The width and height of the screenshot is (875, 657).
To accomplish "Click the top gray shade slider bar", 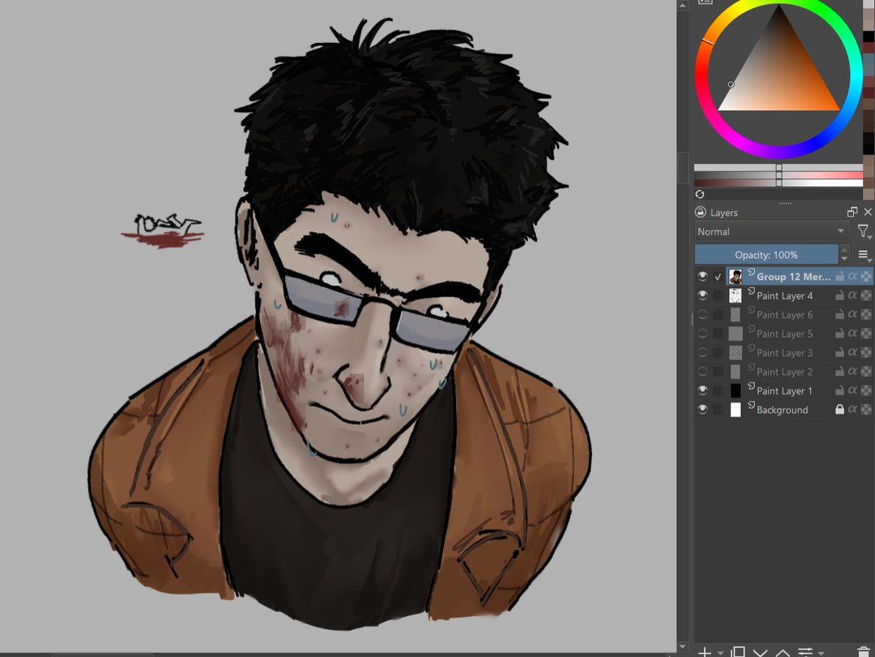I will coord(778,168).
